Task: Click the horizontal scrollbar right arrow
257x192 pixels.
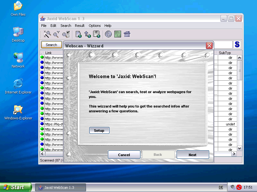Action: tap(234, 154)
